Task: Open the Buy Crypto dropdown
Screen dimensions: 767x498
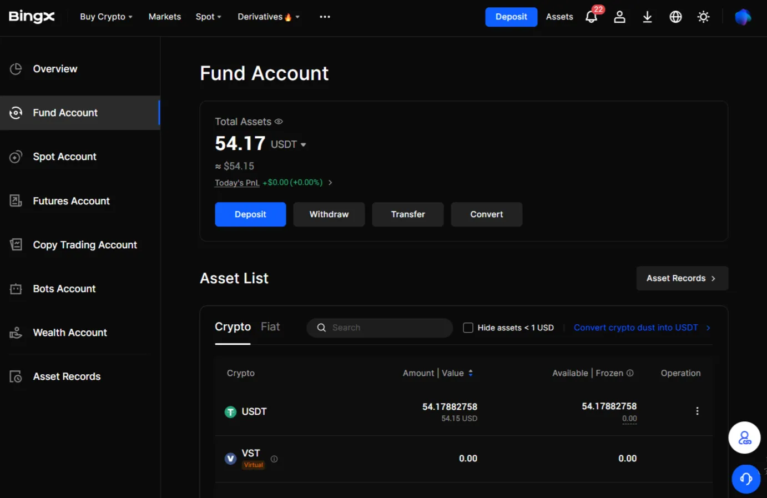Action: click(x=106, y=17)
